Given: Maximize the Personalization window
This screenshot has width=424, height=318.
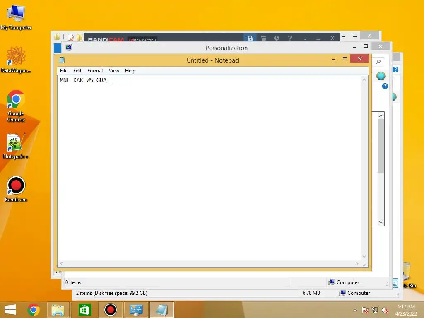Looking at the screenshot, I should (x=366, y=46).
